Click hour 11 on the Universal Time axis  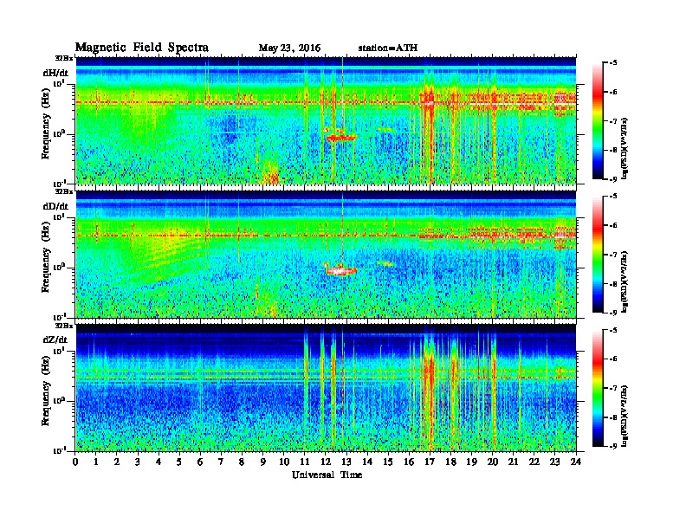tap(305, 462)
